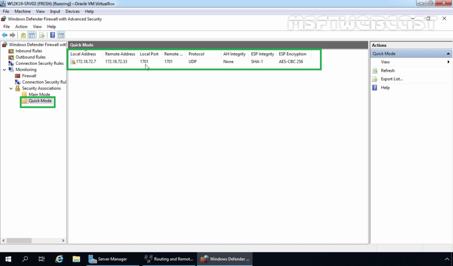This screenshot has width=453, height=266.
Task: Click the padlock icon beside Security Associations
Action: pyautogui.click(x=18, y=88)
